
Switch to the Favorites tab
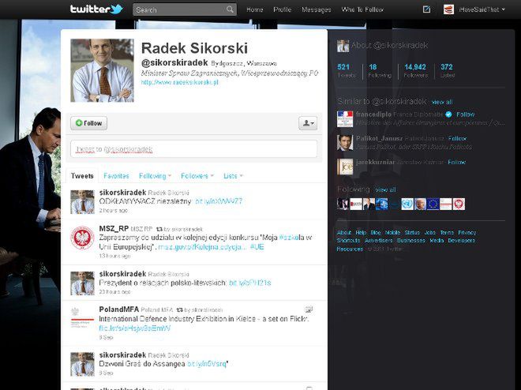[116, 176]
